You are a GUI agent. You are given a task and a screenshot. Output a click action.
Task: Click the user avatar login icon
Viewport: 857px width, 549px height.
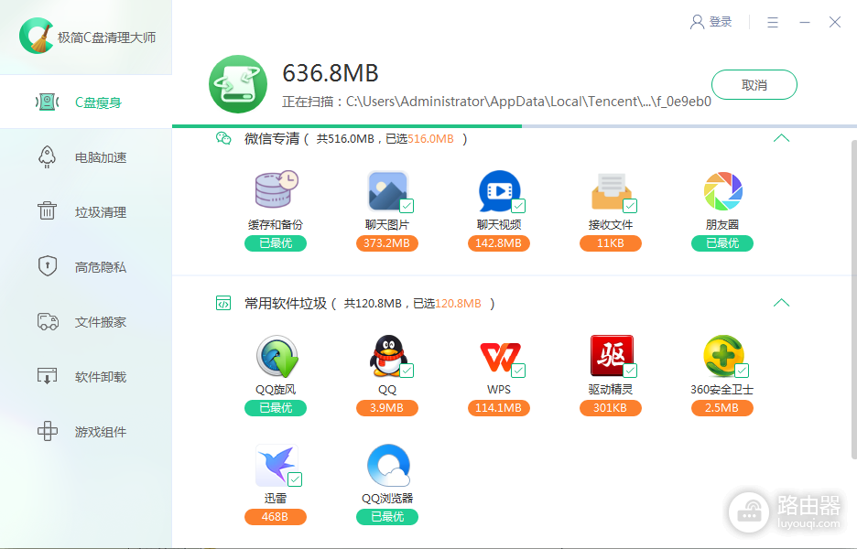(x=697, y=22)
